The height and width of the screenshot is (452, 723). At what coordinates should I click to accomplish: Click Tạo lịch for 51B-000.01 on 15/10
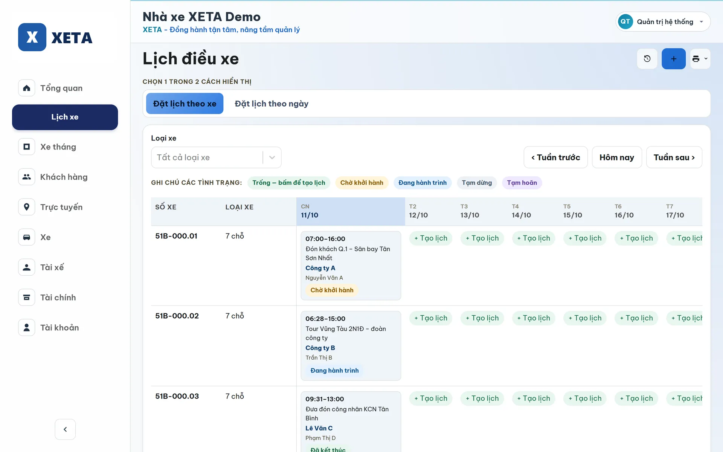click(x=585, y=238)
